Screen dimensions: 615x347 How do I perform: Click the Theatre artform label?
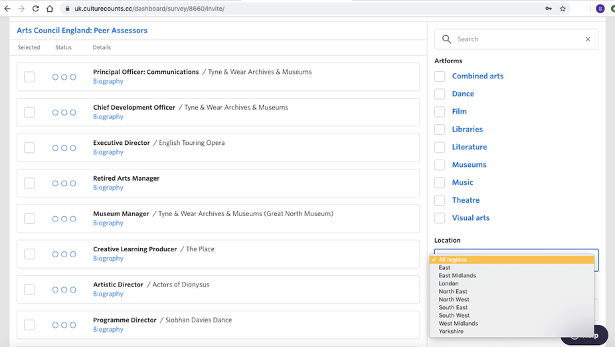click(466, 200)
